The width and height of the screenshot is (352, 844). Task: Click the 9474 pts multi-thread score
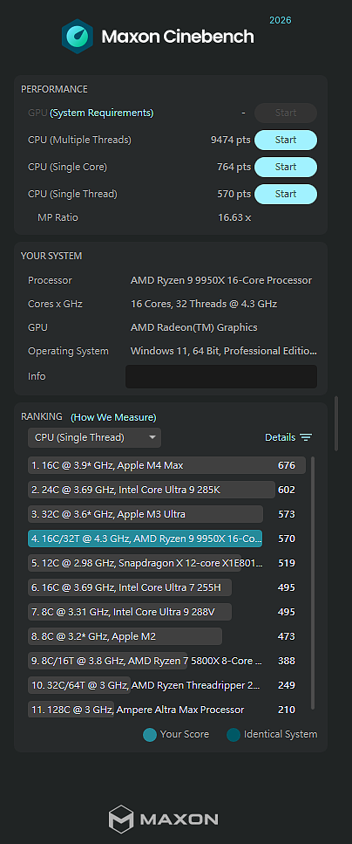[x=231, y=140]
